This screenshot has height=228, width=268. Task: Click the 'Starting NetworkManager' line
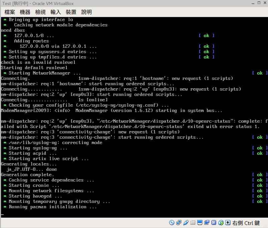pyautogui.click(x=42, y=73)
